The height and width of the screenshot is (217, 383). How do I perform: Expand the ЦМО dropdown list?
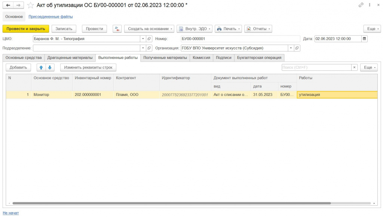pos(143,39)
